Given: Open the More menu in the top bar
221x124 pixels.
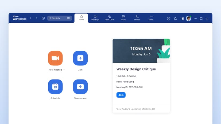Looking at the screenshot, I should pyautogui.click(x=151, y=18).
